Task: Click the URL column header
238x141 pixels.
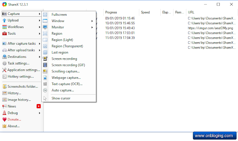Action: point(212,12)
